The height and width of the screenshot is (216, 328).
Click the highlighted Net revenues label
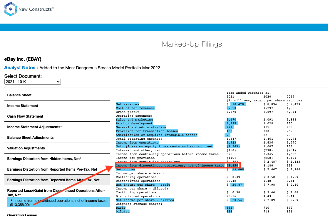coord(127,104)
